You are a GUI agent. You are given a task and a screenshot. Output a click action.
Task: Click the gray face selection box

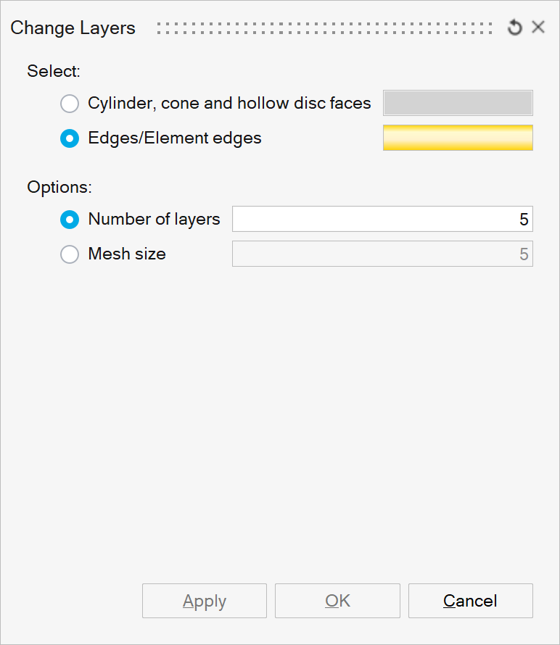tap(458, 103)
